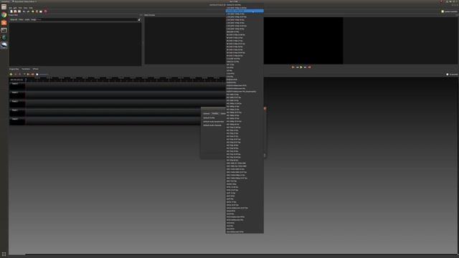459x258 pixels.
Task: Toggle the Snapping magnet icon
Action: click(x=16, y=75)
